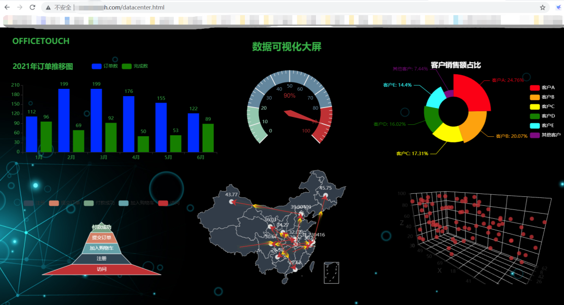Click the map point labeled 43.77
Viewport: 564px width, 305px height.
click(231, 202)
